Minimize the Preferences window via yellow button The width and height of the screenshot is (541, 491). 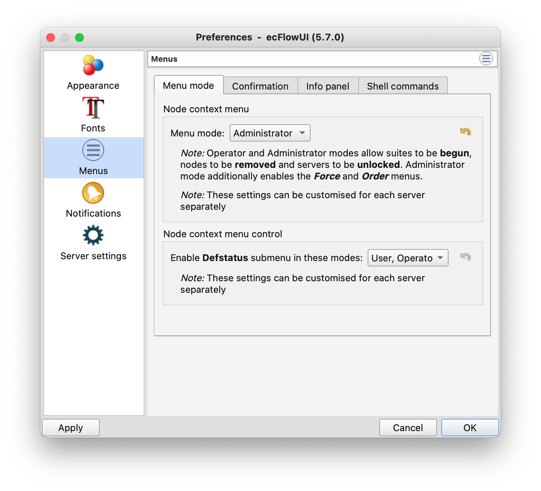coord(66,37)
